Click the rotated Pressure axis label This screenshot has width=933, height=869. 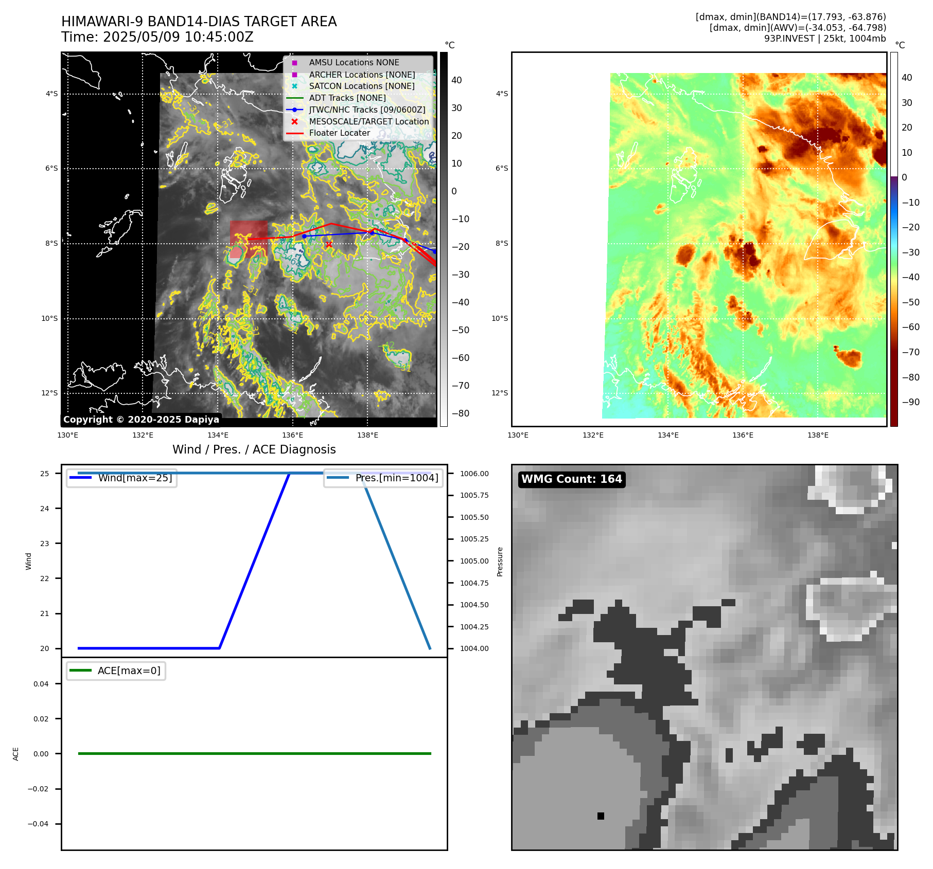pos(500,562)
